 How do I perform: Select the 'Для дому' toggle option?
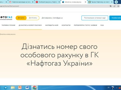(21, 18)
